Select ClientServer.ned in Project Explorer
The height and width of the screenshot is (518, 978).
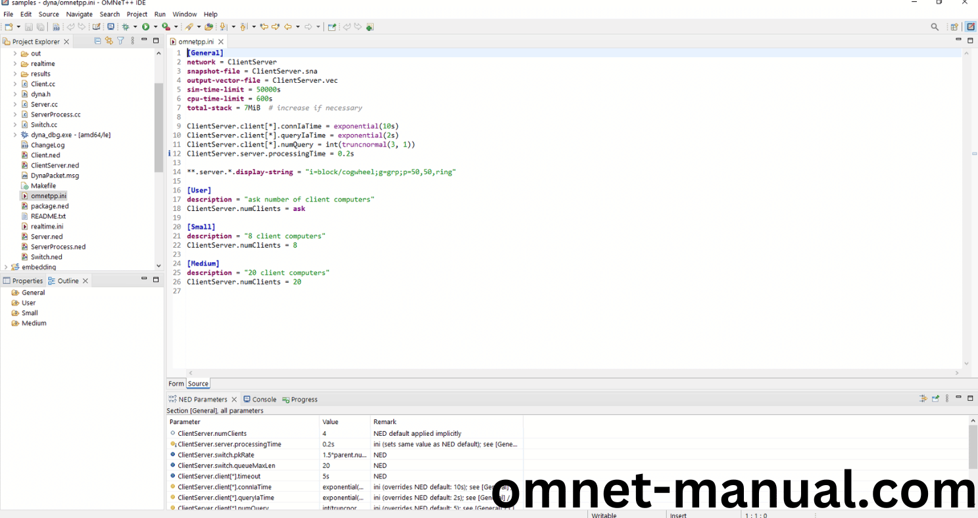(55, 166)
